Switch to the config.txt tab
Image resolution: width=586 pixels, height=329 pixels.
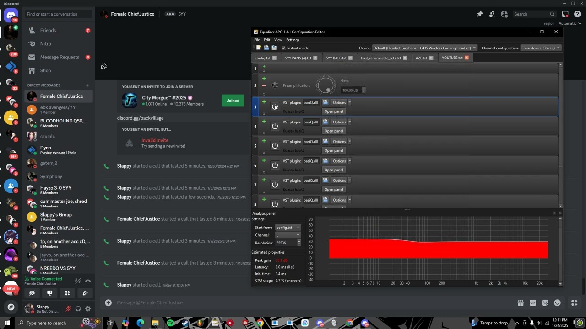click(x=266, y=58)
